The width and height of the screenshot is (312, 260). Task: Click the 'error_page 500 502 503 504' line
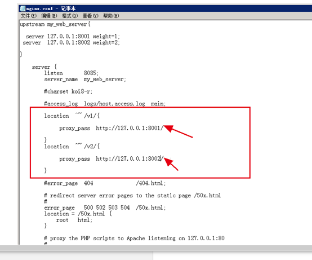click(x=105, y=208)
